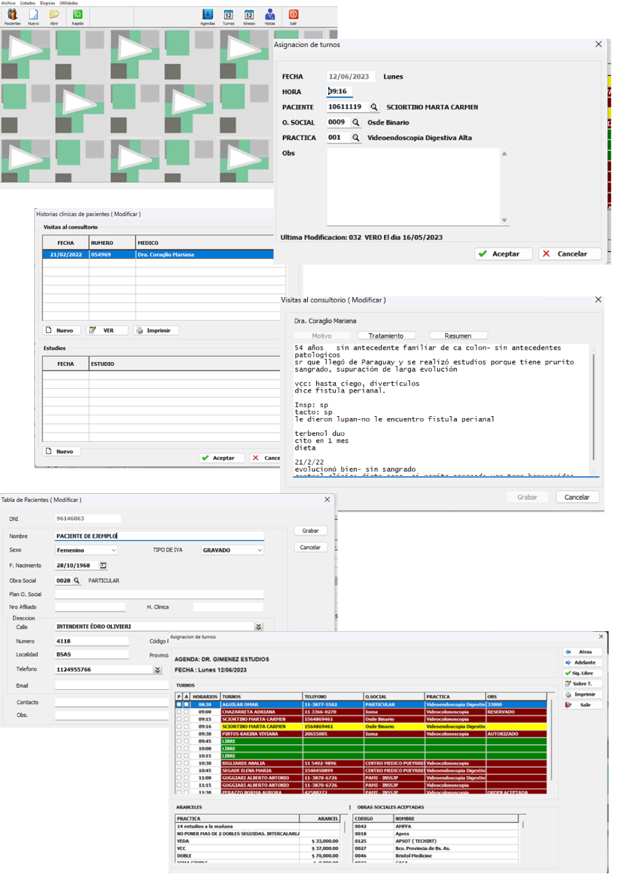Open the F. Nacimiento calendar picker
Image resolution: width=617 pixels, height=885 pixels.
(x=103, y=566)
